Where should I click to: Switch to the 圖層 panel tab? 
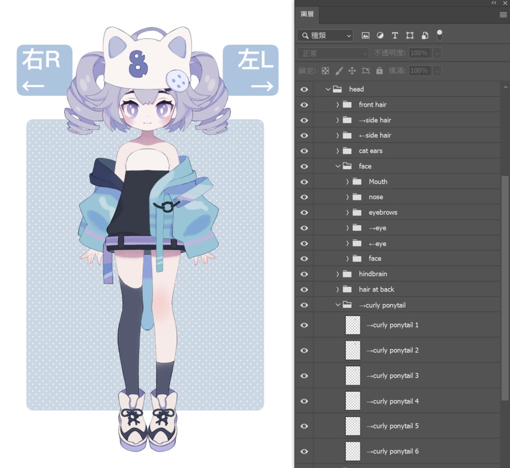point(307,14)
